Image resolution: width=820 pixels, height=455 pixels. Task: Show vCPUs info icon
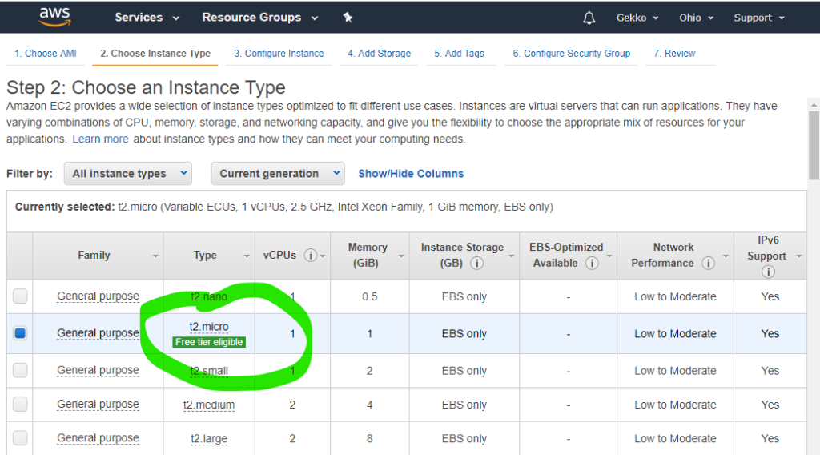tap(310, 256)
